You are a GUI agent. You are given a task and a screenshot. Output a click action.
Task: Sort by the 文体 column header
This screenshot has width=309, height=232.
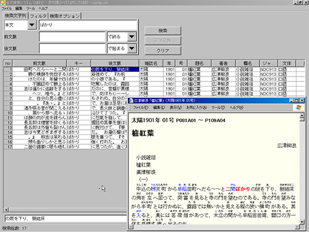pos(286,63)
